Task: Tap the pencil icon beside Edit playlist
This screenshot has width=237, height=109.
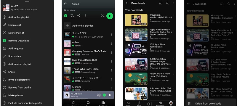Action: coord(4,25)
